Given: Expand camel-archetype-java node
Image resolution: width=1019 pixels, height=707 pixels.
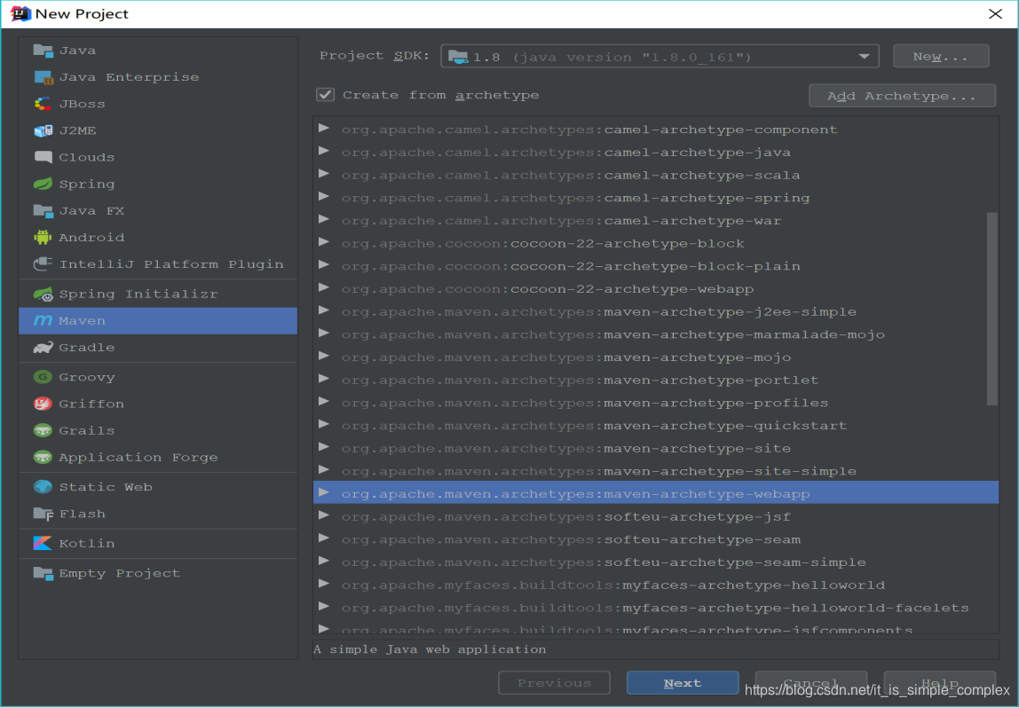Looking at the screenshot, I should [x=324, y=152].
